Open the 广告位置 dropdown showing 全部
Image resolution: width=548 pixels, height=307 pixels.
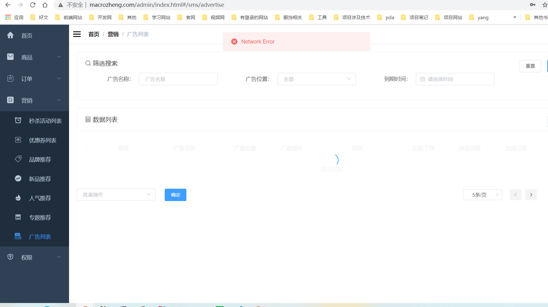316,79
